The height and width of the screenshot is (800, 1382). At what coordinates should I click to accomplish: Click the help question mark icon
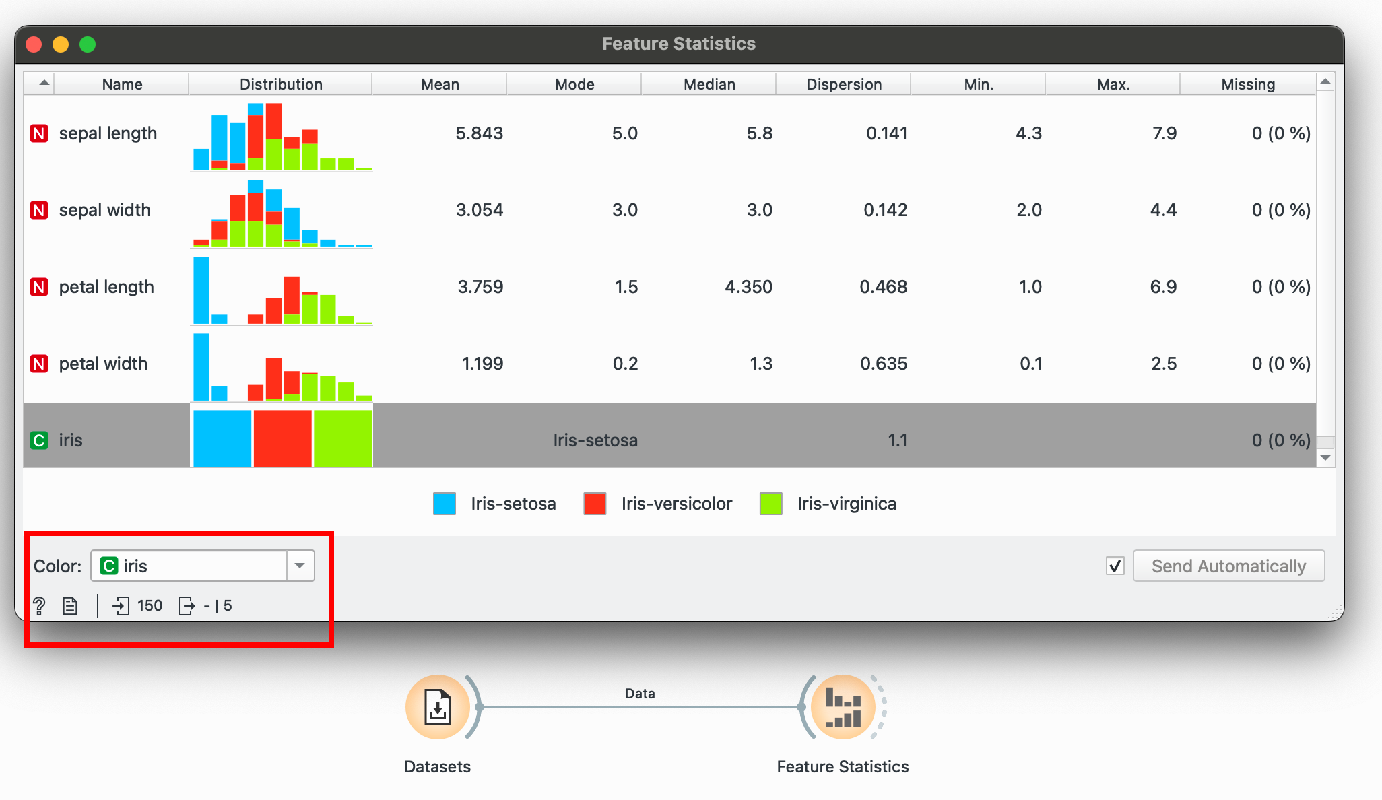click(39, 606)
